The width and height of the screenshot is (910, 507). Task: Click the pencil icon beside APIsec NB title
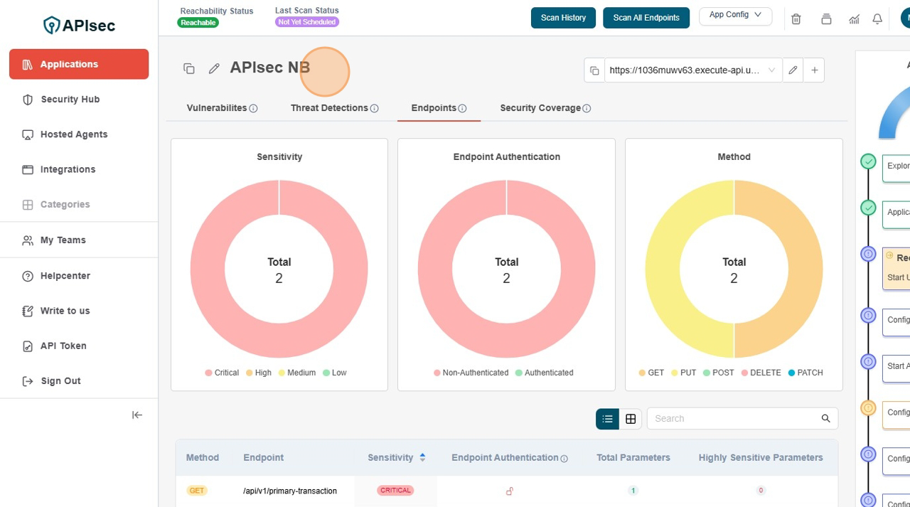tap(214, 68)
